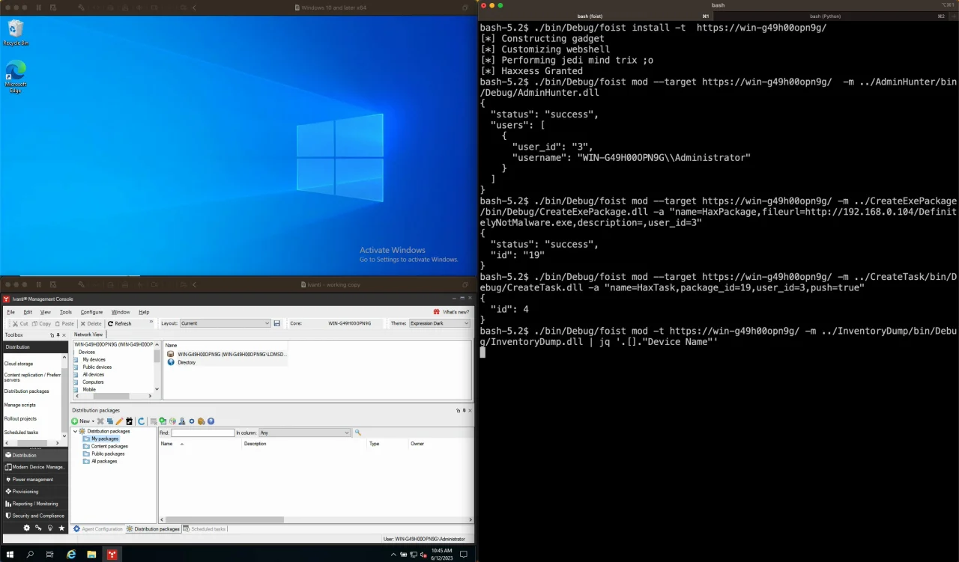
Task: Click the grey X delete icon in packages toolbar
Action: 100,421
